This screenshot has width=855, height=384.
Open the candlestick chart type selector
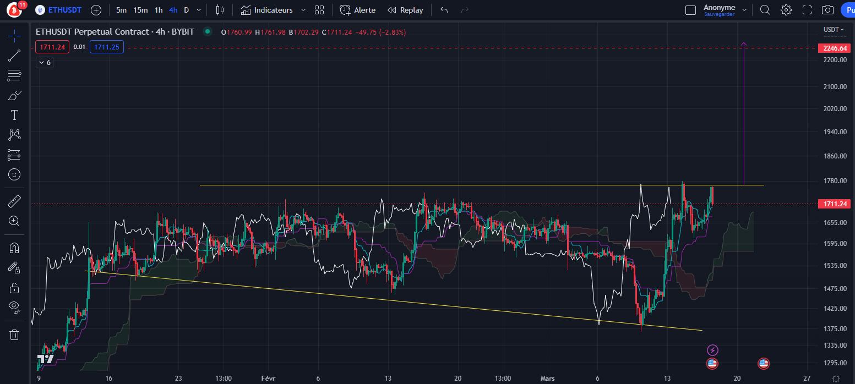[x=220, y=10]
